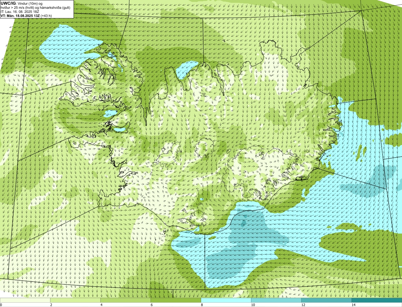Click the legend scale label "6"
Image resolution: width=402 pixels, height=307 pixels.
coord(152,305)
